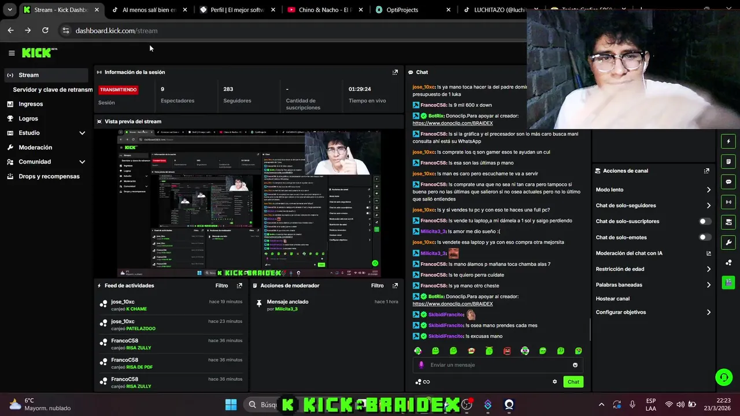
Task: Click the red angry face emote
Action: coord(507,351)
